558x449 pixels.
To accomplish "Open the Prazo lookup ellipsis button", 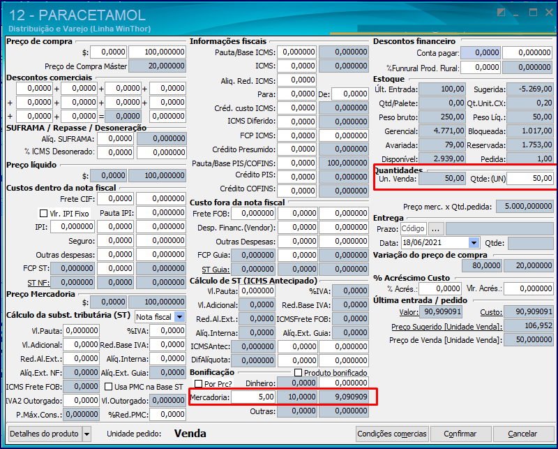I will pyautogui.click(x=435, y=229).
